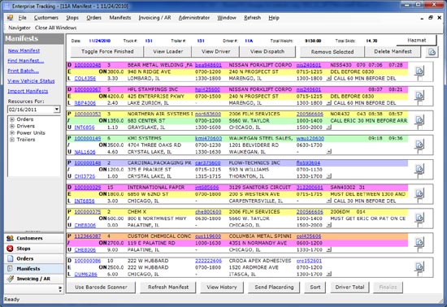Open the Resources For date dropdown

coord(57,110)
